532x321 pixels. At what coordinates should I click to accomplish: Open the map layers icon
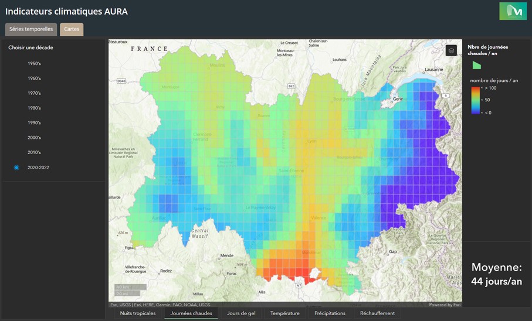coord(451,51)
